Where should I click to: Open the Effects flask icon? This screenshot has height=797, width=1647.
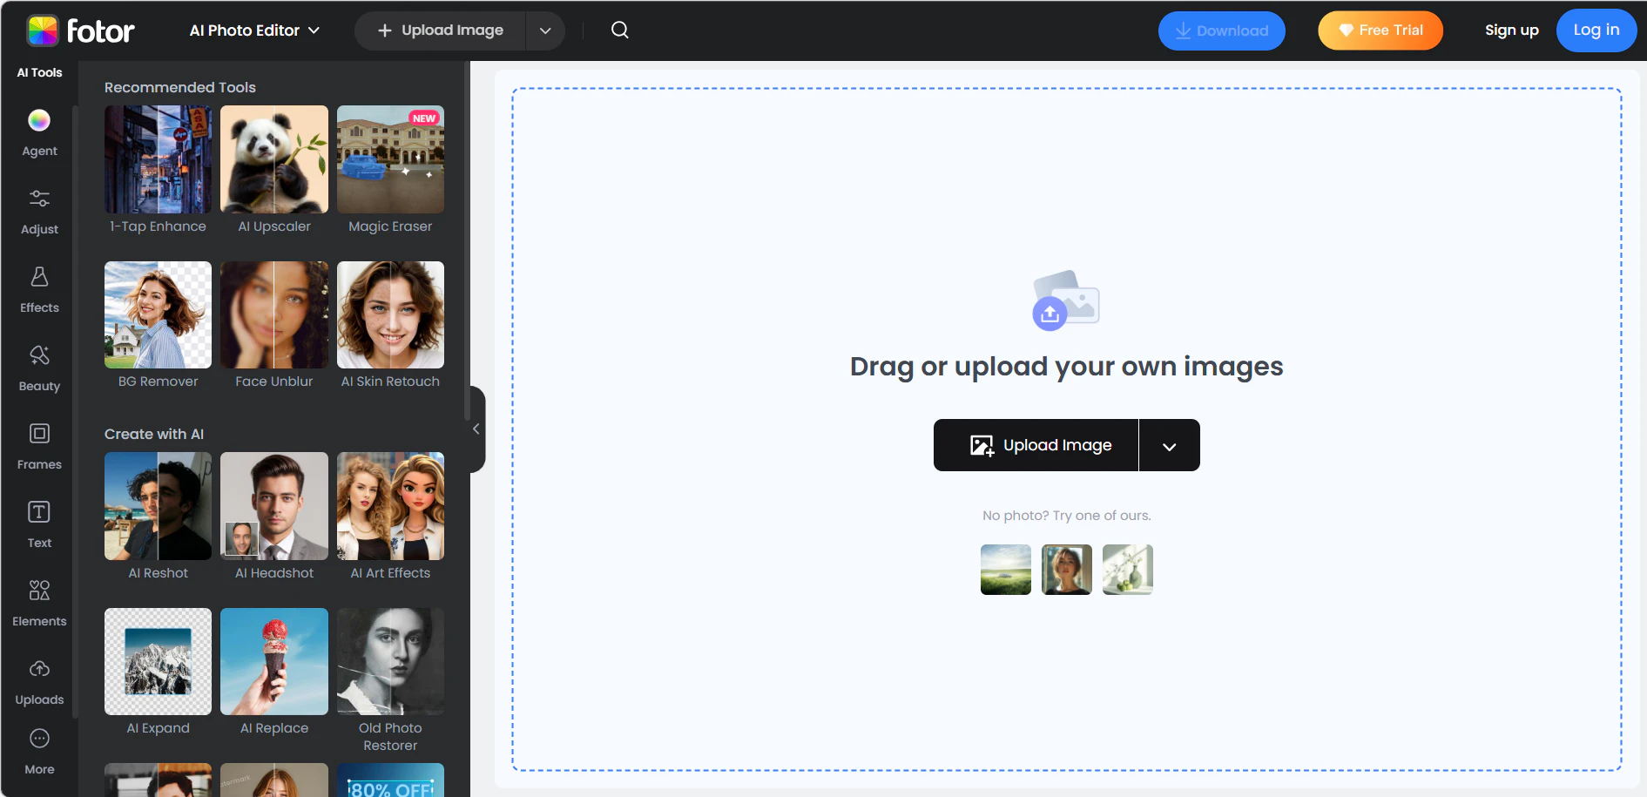[39, 278]
